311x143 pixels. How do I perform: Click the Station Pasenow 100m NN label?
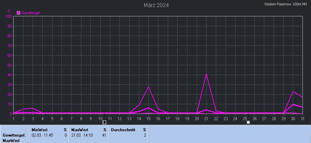(285, 4)
